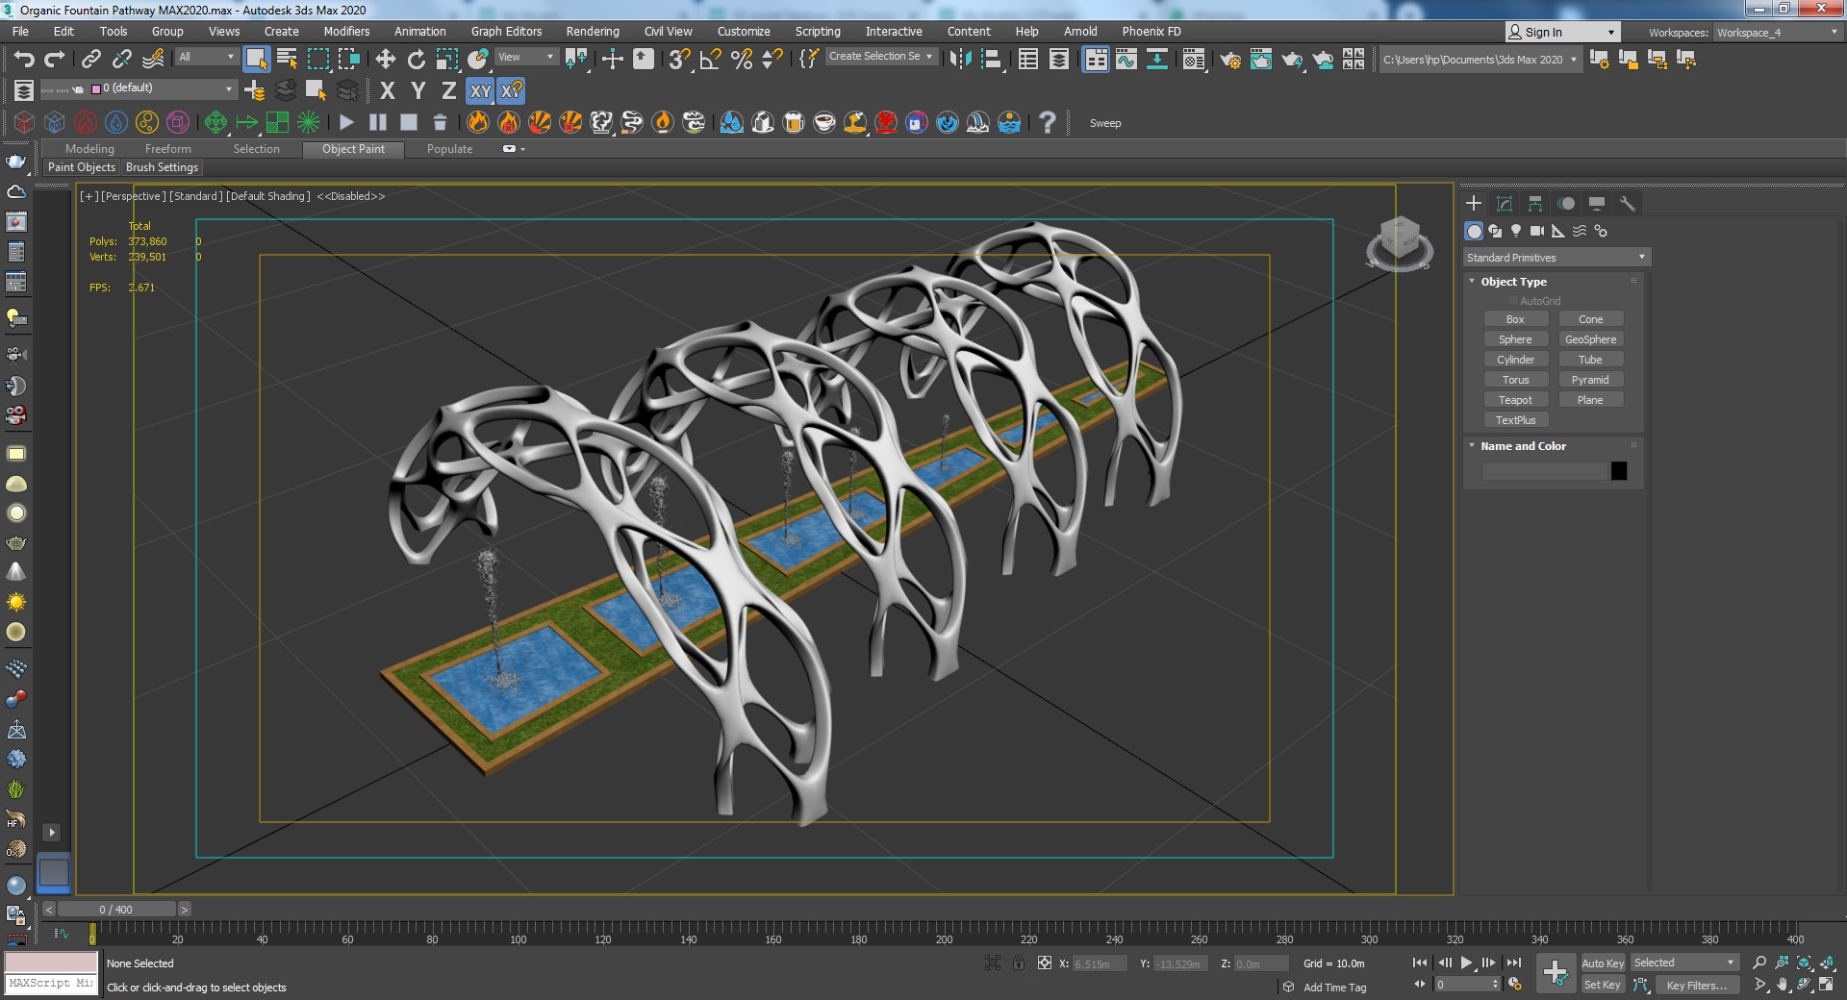
Task: Toggle Angle Snap icon
Action: [711, 60]
